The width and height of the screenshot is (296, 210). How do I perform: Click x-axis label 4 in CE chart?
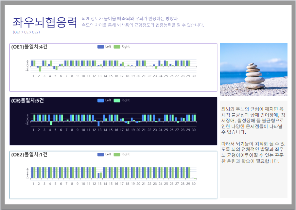pos(50,130)
